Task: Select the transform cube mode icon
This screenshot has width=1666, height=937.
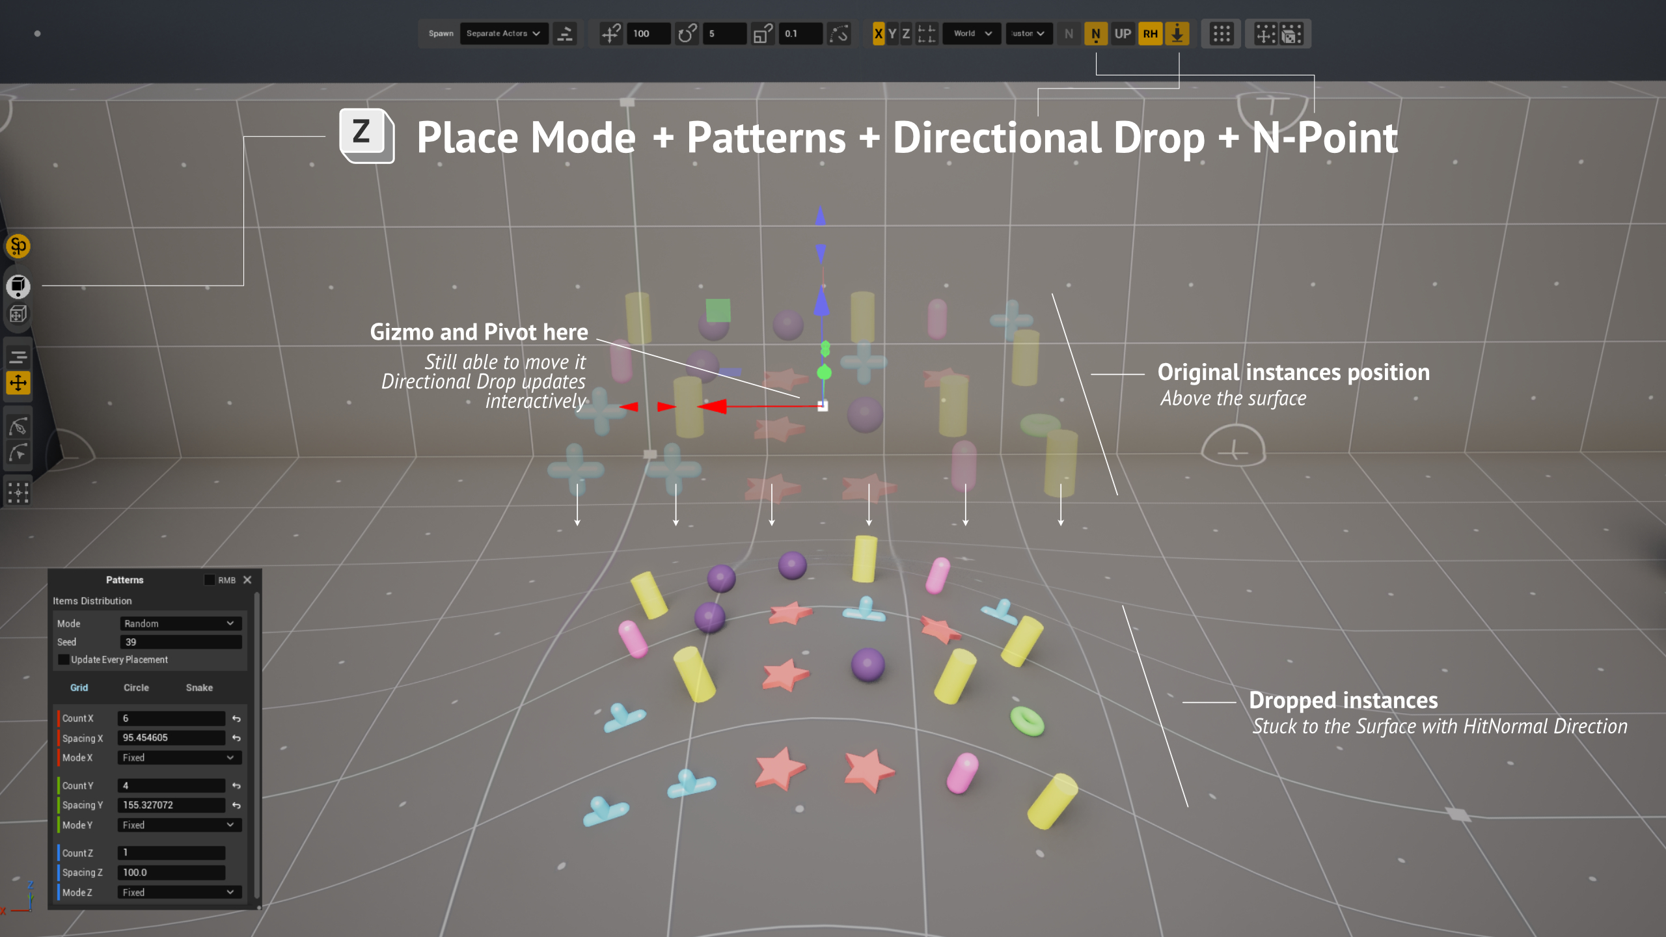Action: [18, 315]
